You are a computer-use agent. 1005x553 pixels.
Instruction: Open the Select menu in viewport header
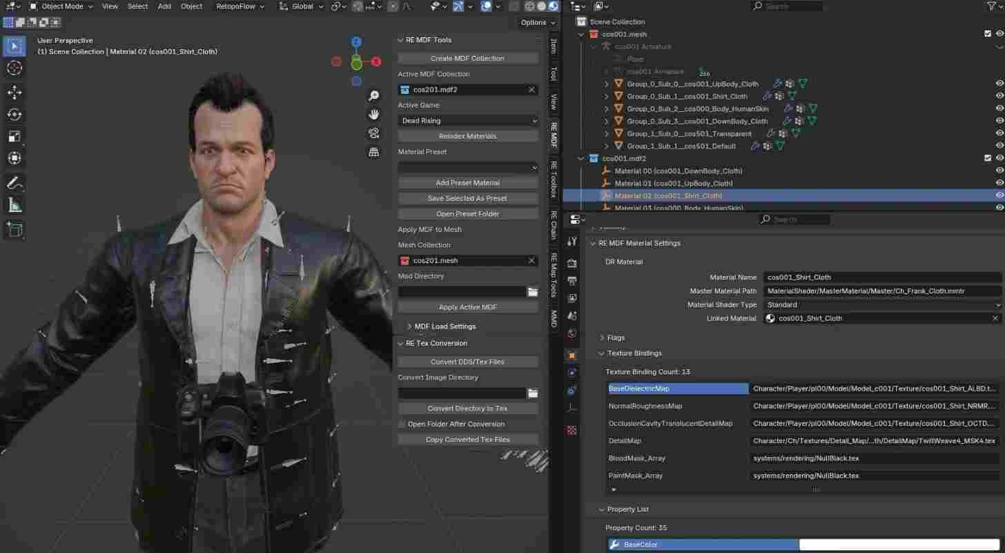click(x=137, y=6)
